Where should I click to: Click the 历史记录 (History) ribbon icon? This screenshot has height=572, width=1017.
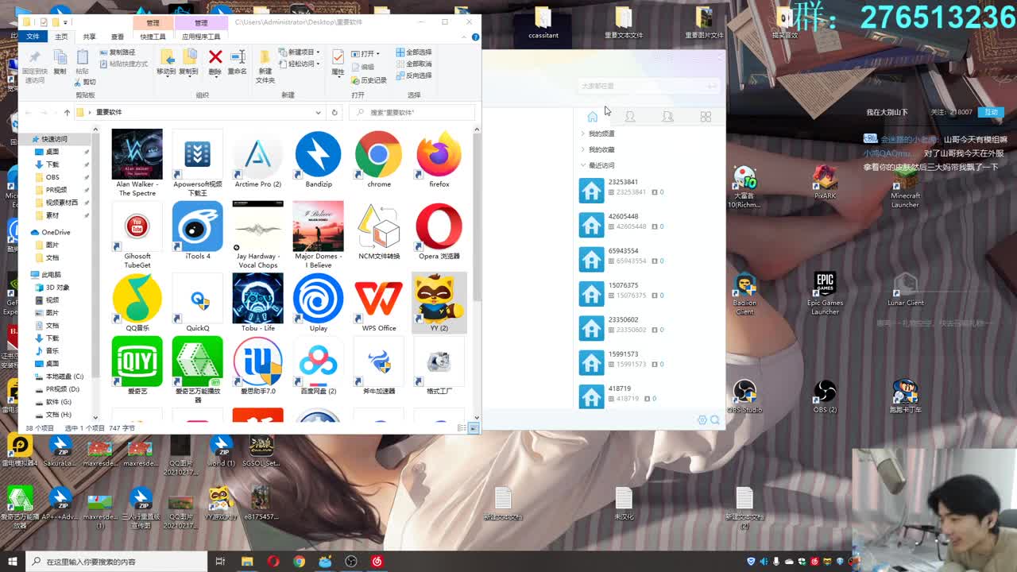pyautogui.click(x=367, y=79)
